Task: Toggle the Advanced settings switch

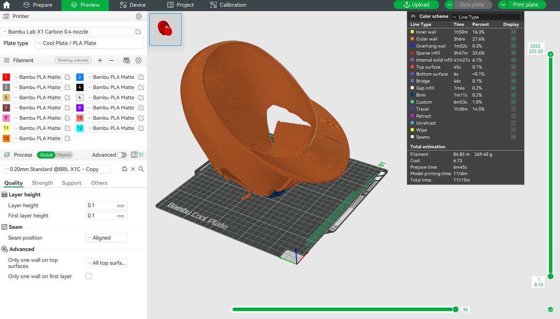Action: tap(122, 155)
